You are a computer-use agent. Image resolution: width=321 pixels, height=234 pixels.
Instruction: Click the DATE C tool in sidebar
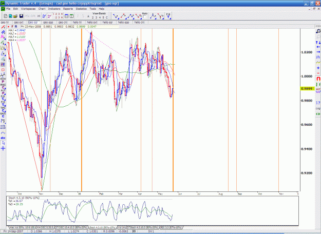coord(3,115)
